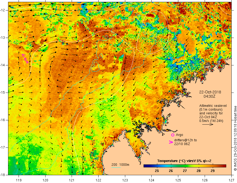The height and width of the screenshot is (183, 237).
Task: Click longitude label 127 on the axis
Action: coord(231,180)
